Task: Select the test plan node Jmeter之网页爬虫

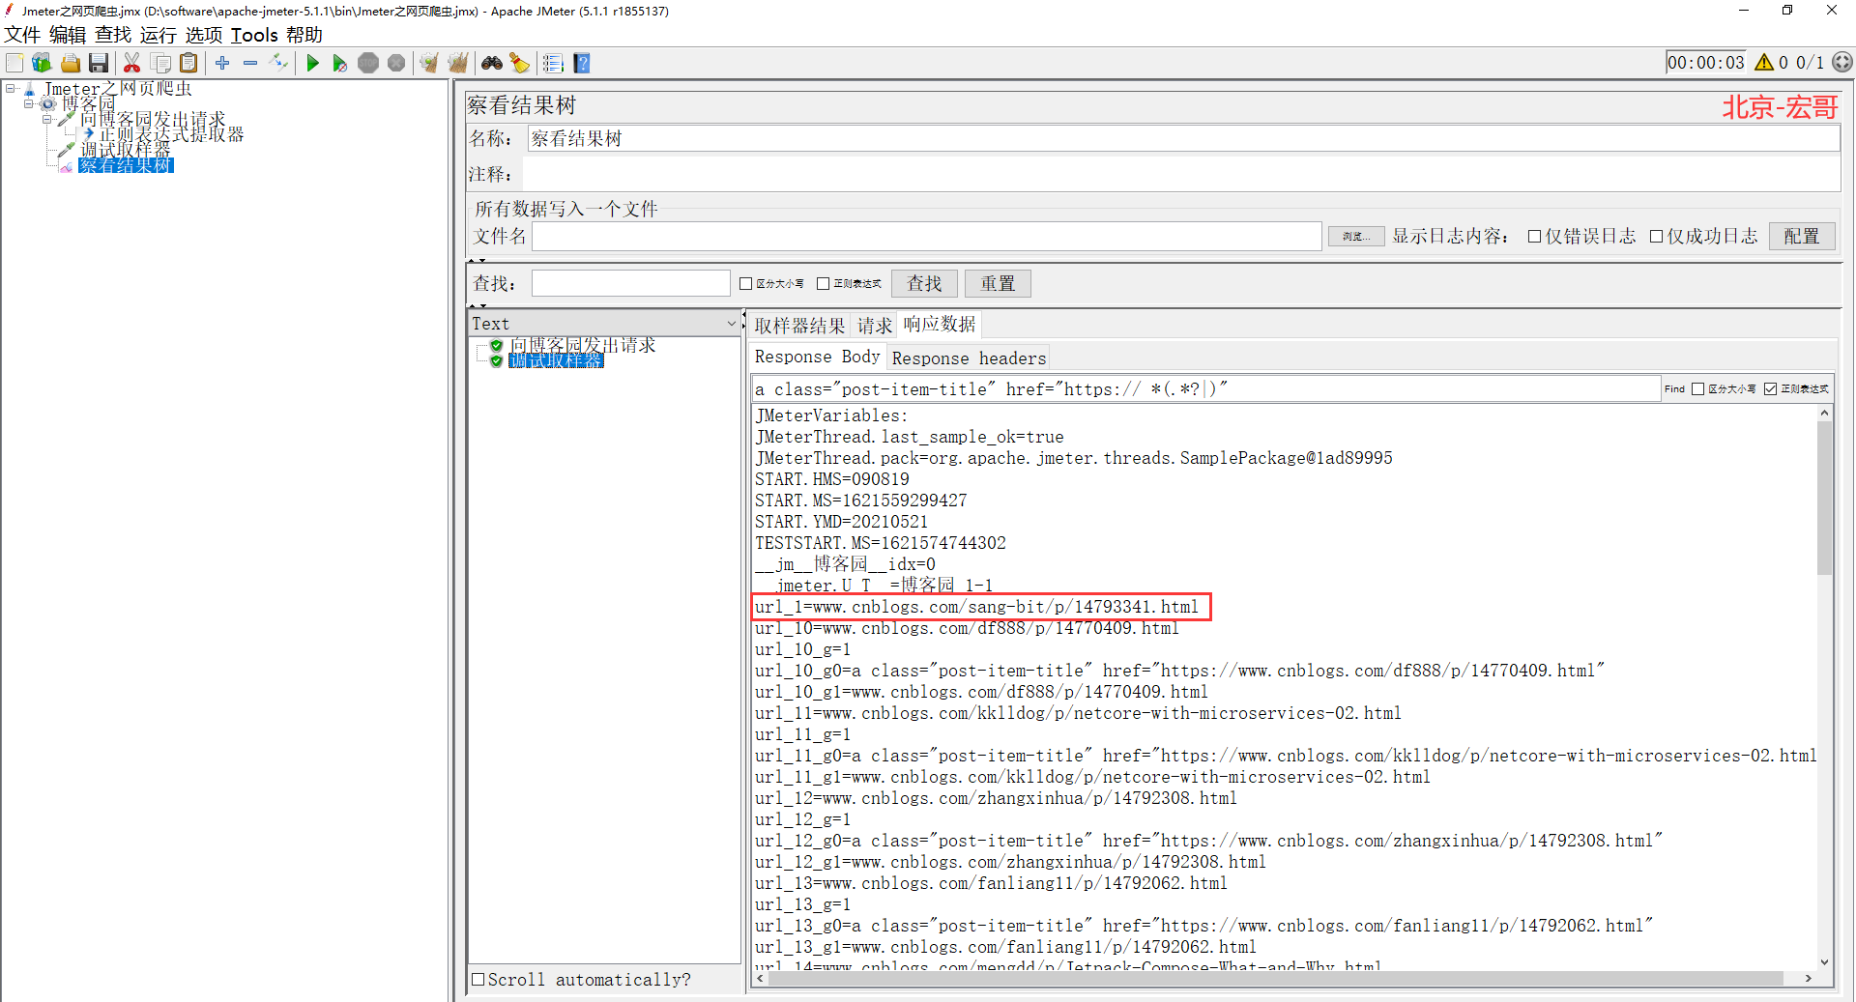Action: 118,88
